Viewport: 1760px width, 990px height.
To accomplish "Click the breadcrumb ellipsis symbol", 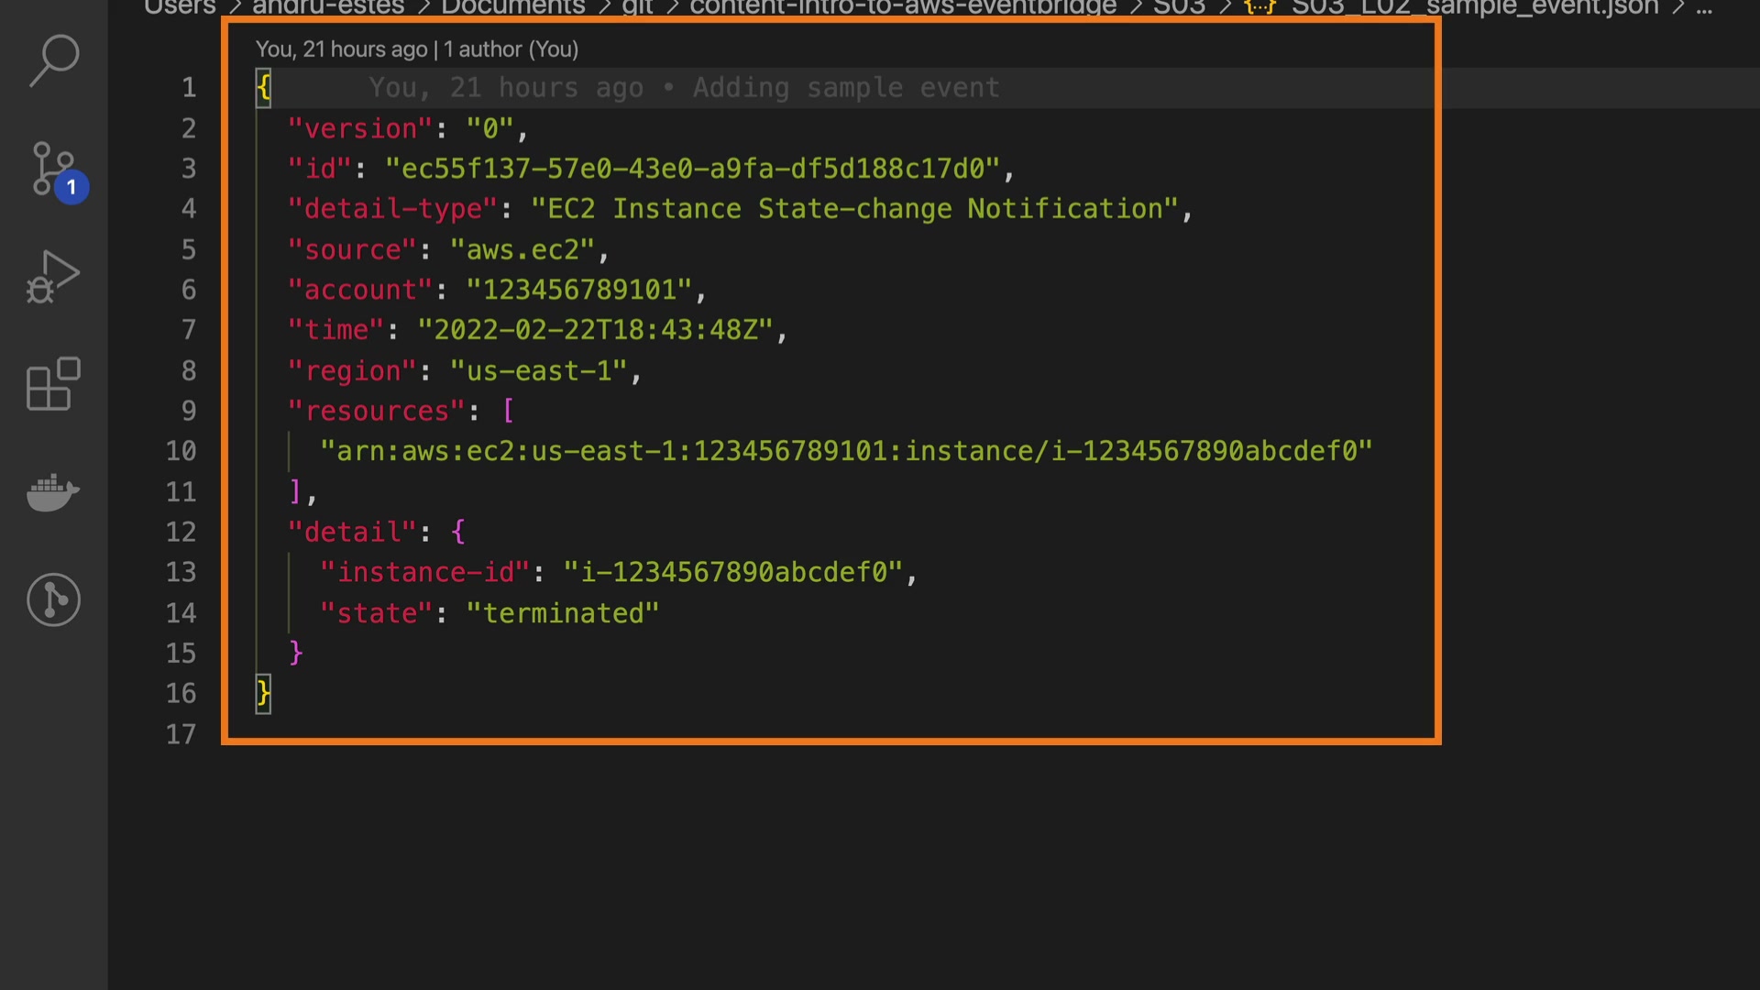I will click(1703, 7).
